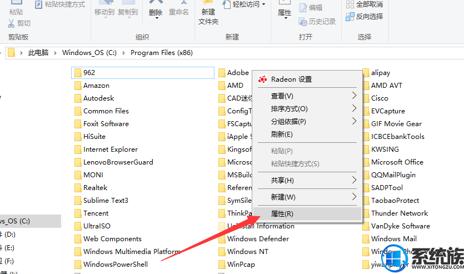464x274 pixels.
Task: Select the Internet Explorer folder icon
Action: (x=78, y=150)
